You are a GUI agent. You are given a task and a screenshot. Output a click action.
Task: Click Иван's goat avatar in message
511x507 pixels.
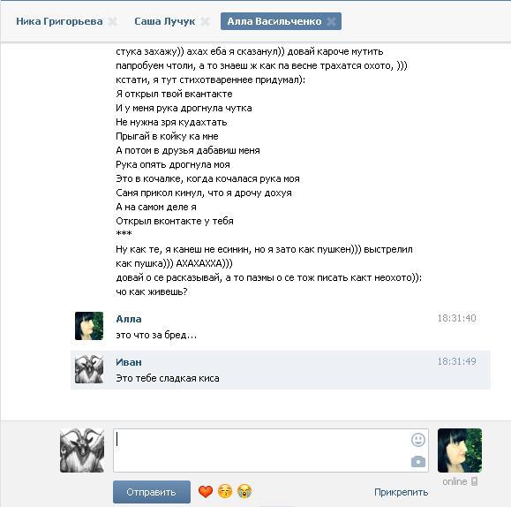[89, 369]
